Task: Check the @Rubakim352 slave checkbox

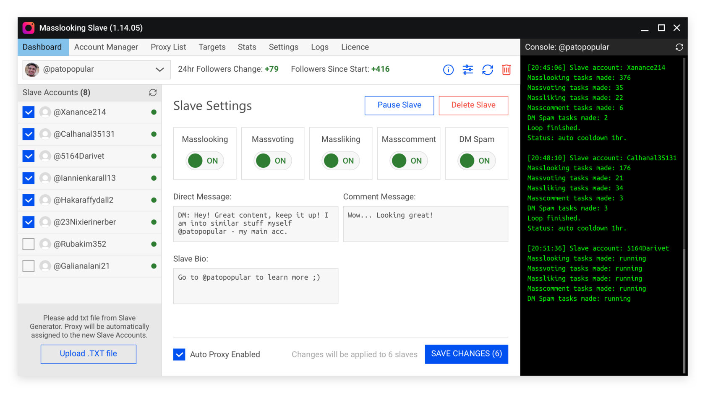Action: 29,244
